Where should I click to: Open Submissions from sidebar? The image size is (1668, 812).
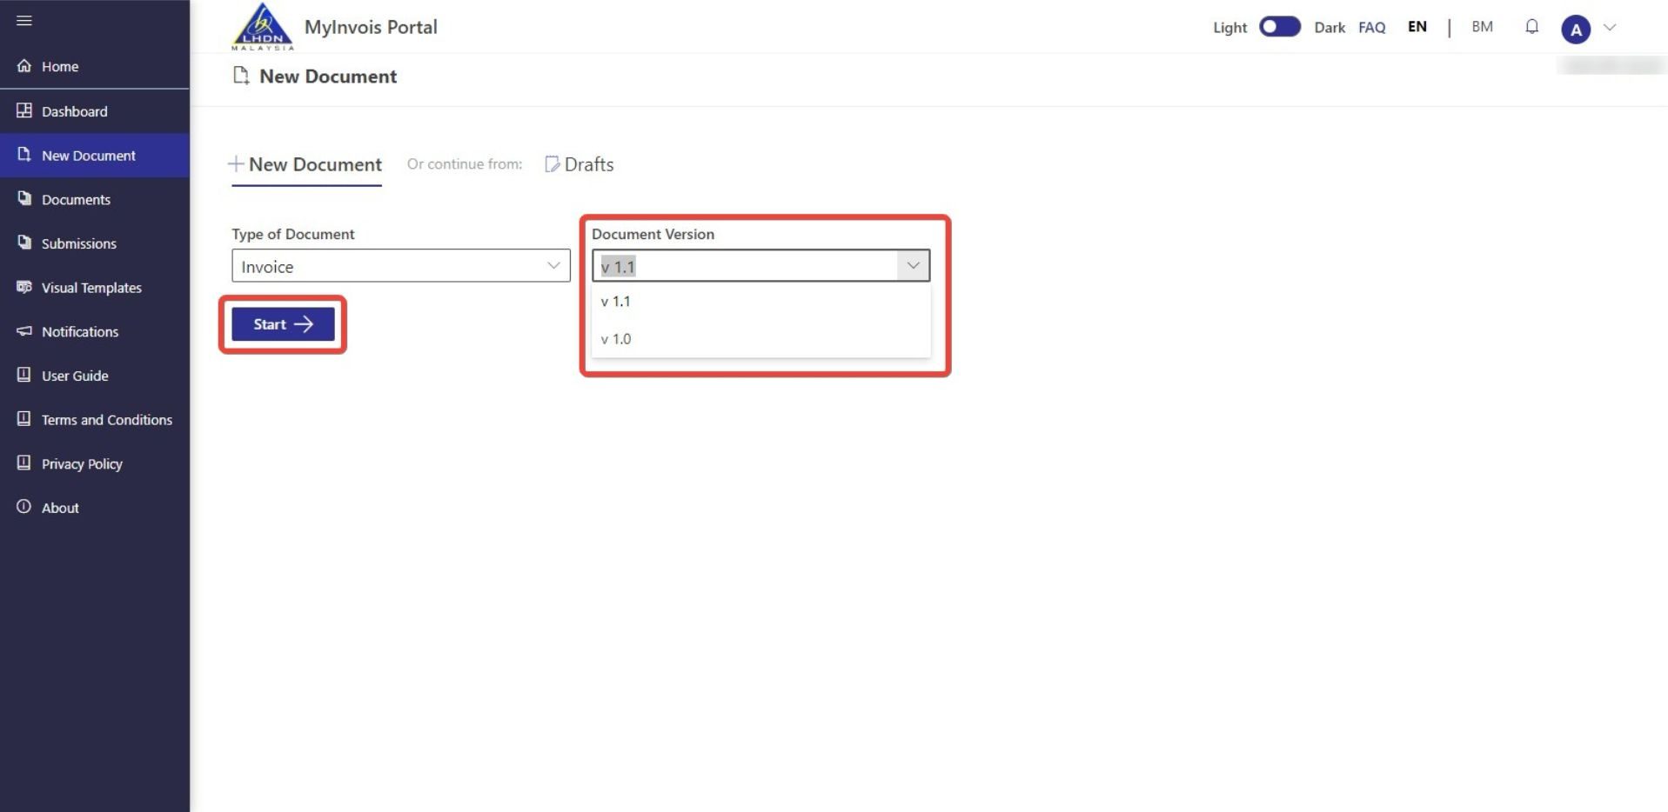pyautogui.click(x=94, y=243)
